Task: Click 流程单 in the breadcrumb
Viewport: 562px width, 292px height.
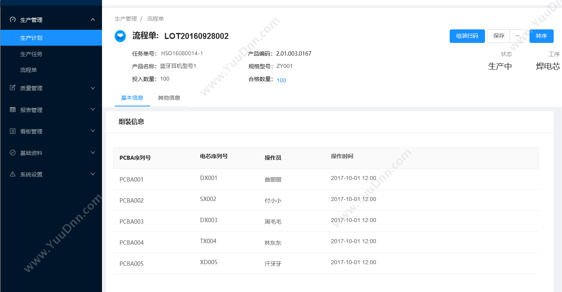Action: pyautogui.click(x=156, y=19)
